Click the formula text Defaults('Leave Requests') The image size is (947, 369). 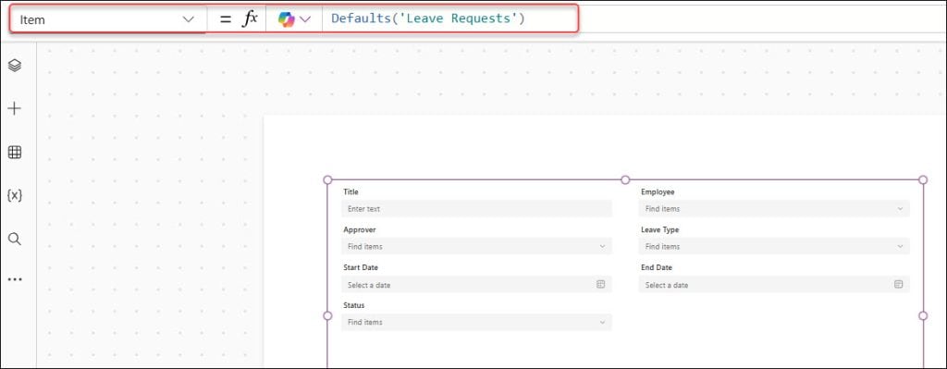click(428, 18)
